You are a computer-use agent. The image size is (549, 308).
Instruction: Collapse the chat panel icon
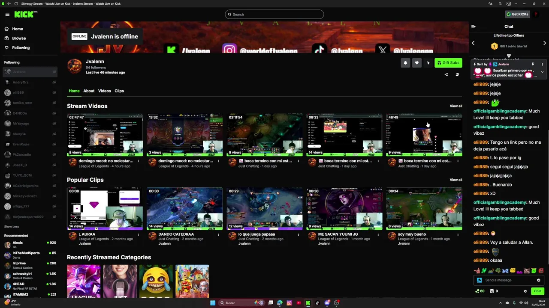(473, 27)
